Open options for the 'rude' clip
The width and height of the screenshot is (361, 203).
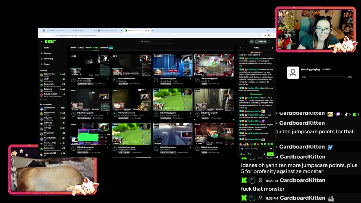(x=232, y=113)
